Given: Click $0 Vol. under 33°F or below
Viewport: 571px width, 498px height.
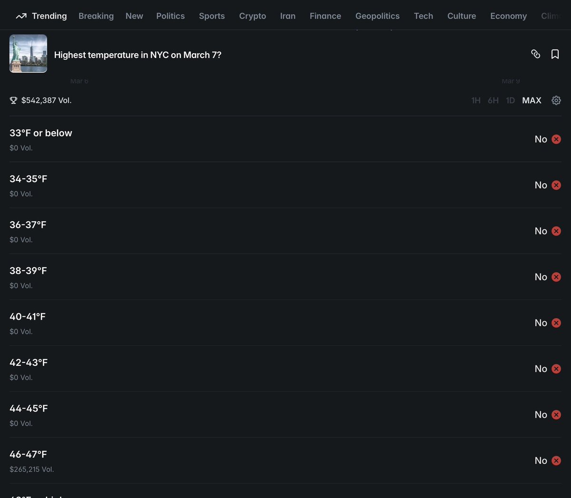Looking at the screenshot, I should click(21, 148).
